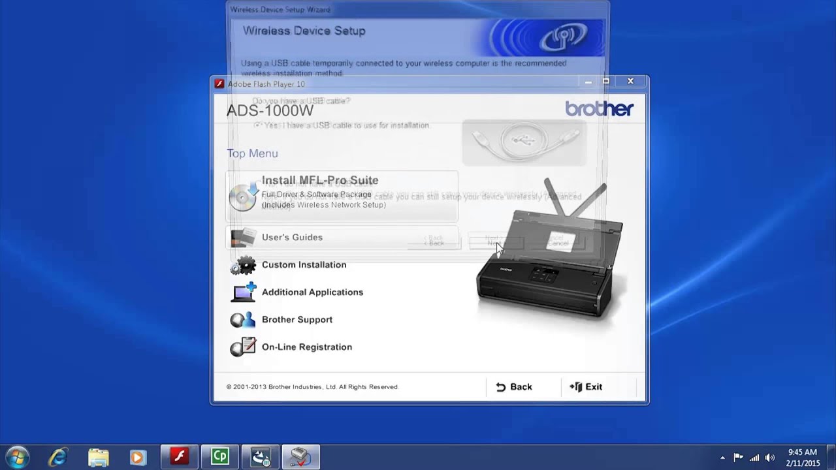
Task: Click the USB cable picture in wizard
Action: tap(524, 142)
